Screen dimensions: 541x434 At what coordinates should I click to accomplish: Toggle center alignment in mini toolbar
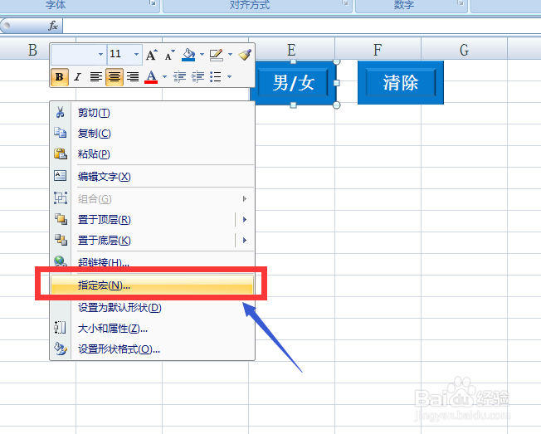click(115, 76)
